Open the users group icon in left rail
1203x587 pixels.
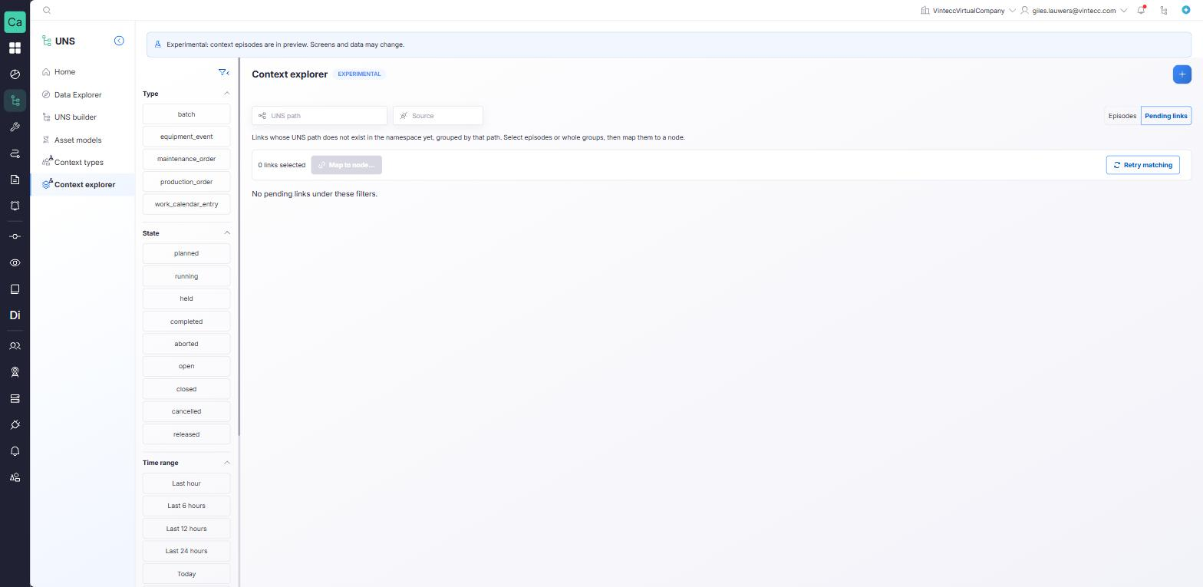pyautogui.click(x=15, y=346)
